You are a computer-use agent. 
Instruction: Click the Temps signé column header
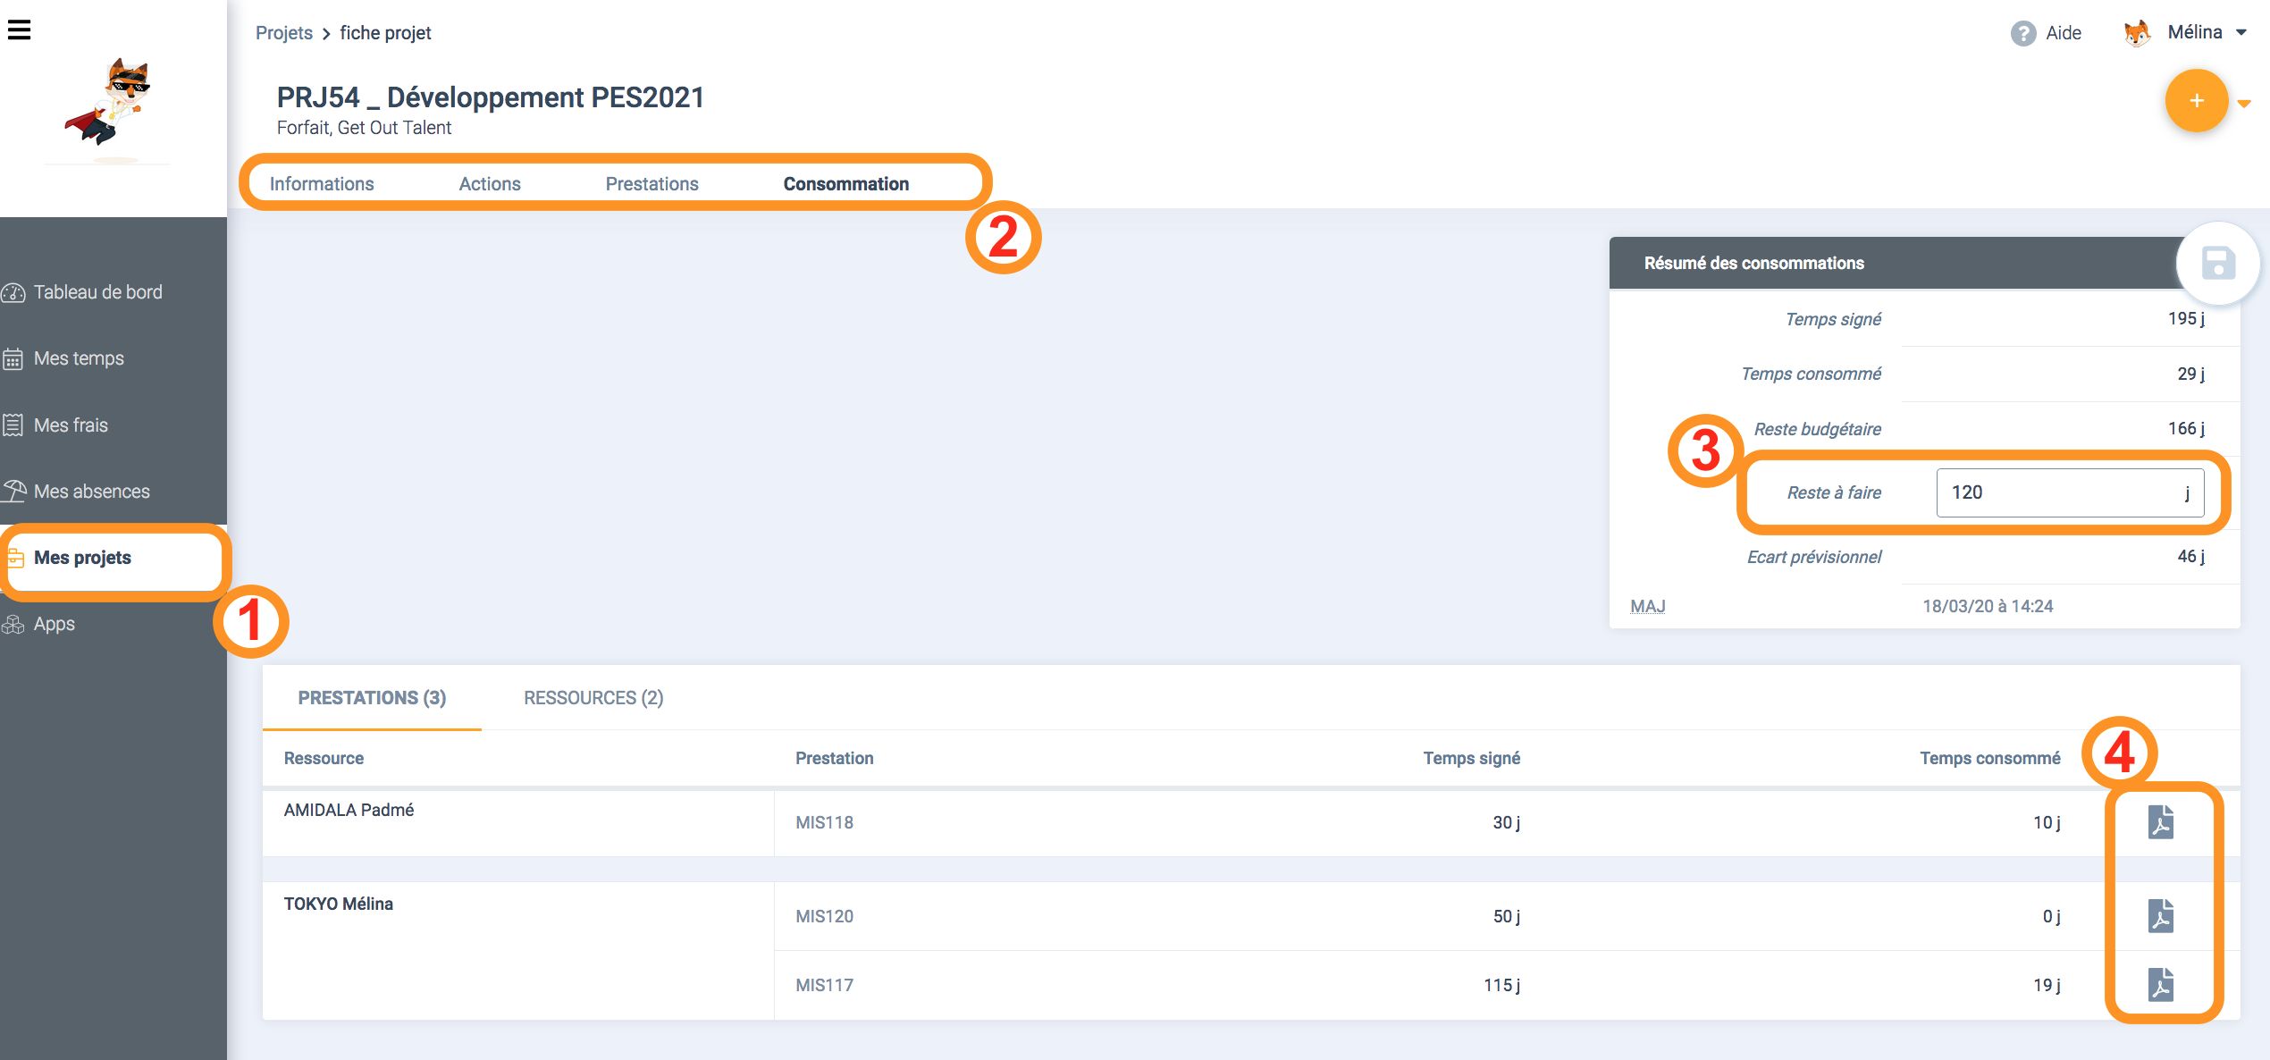point(1471,759)
